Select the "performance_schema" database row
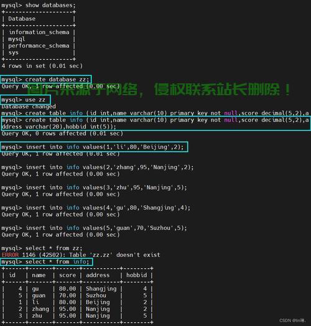 click(x=39, y=46)
